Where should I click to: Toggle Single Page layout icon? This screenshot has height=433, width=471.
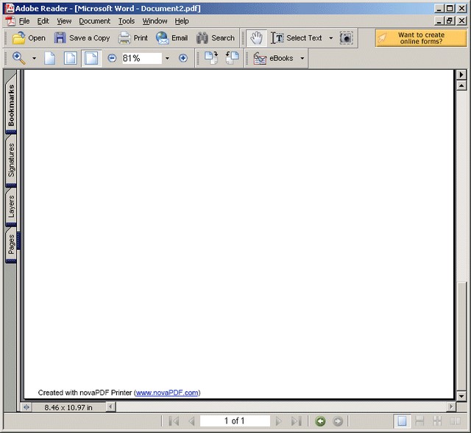pyautogui.click(x=403, y=421)
